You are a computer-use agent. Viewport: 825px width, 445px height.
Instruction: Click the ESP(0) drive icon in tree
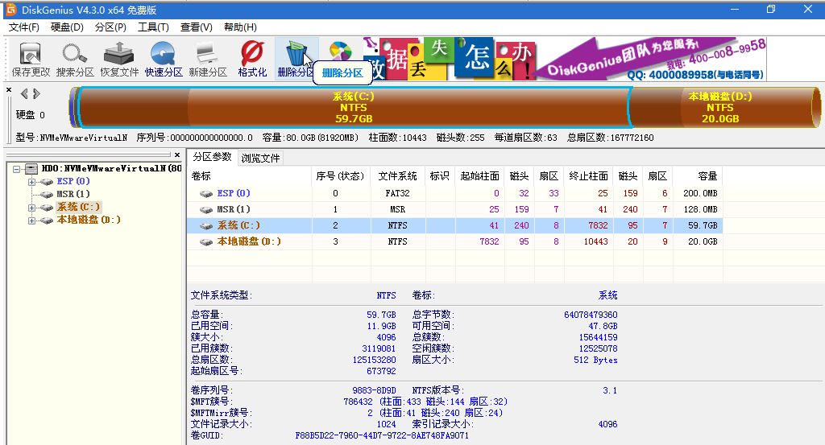(x=47, y=181)
